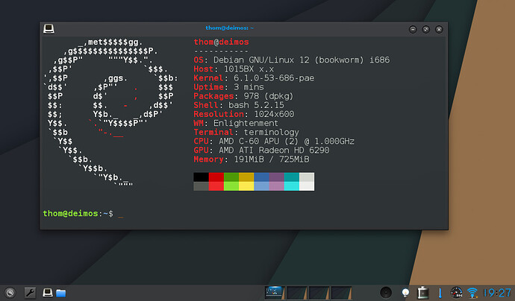Click the Packages value 978 (dpkg)

(x=269, y=96)
